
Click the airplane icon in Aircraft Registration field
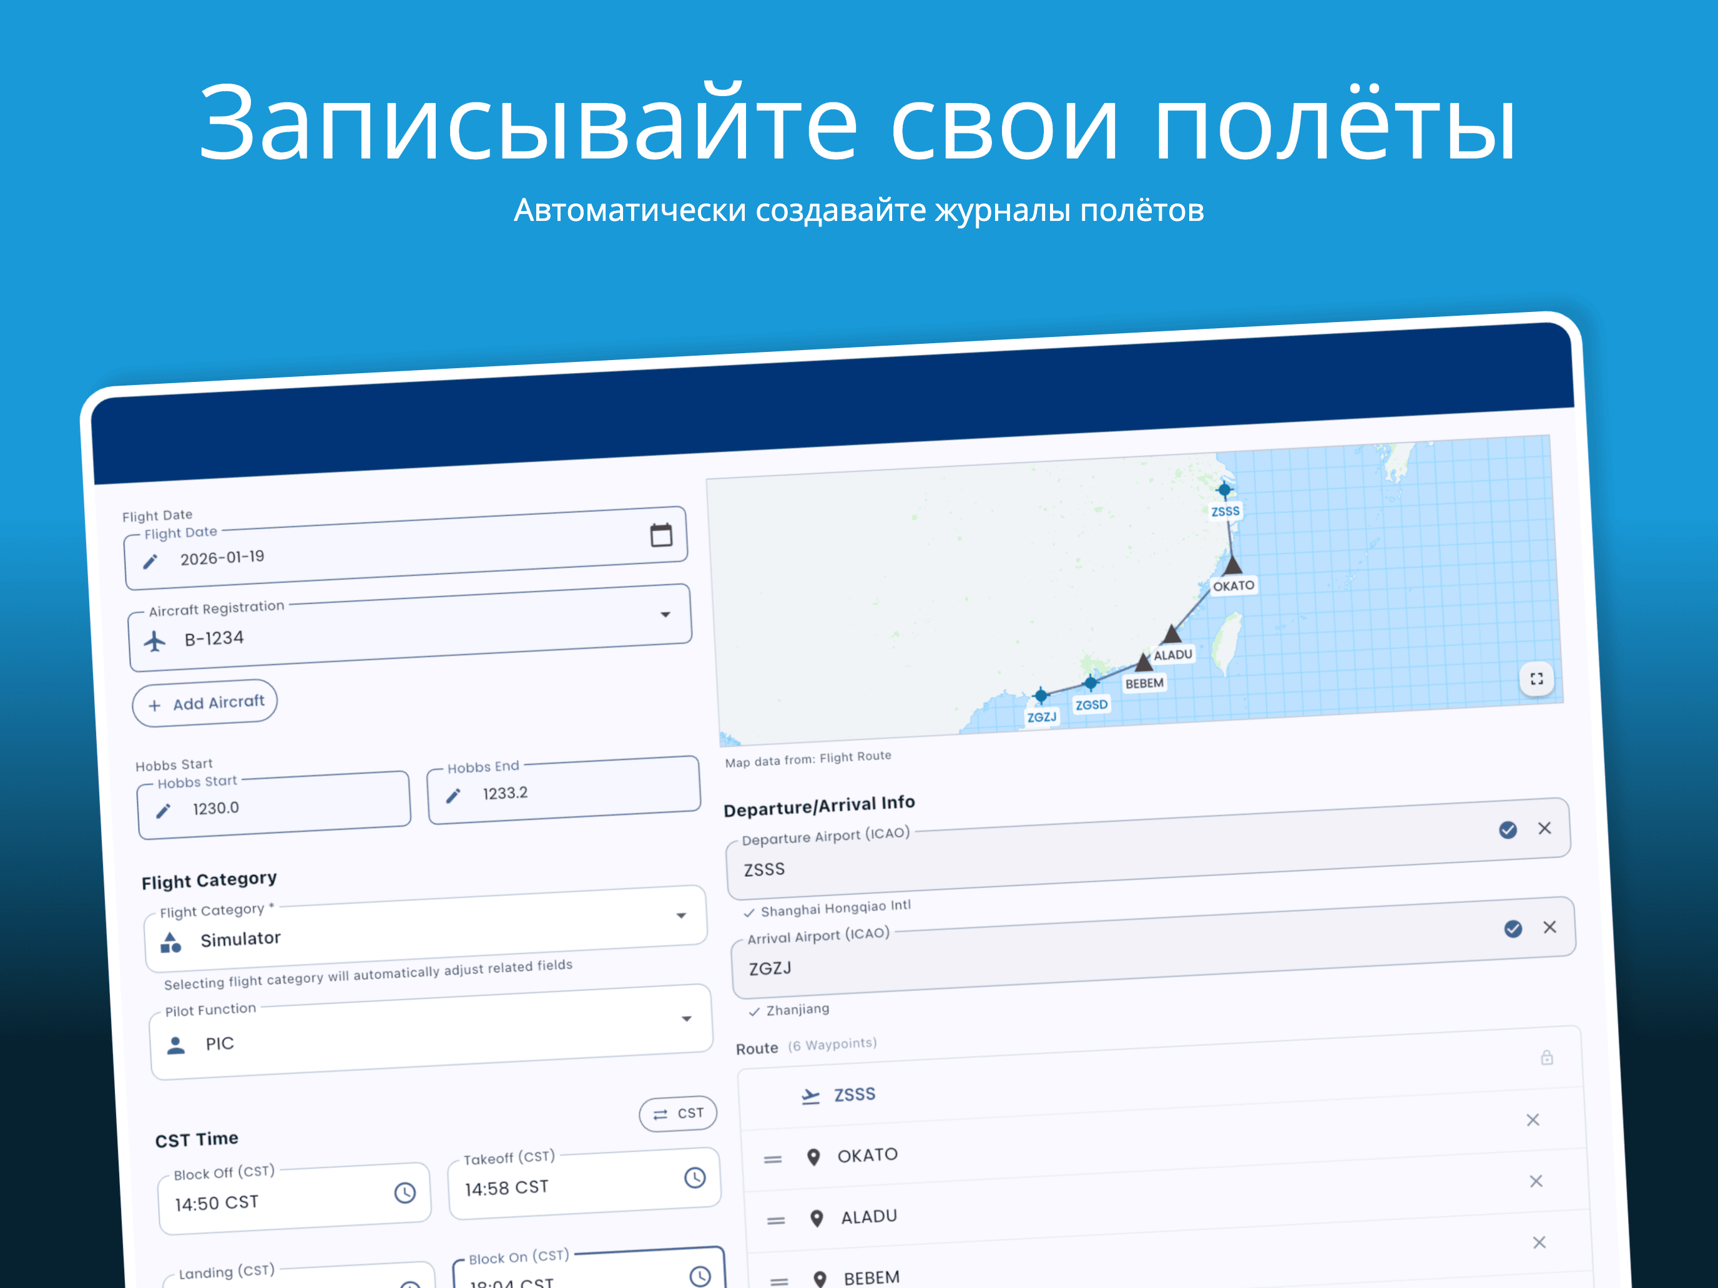156,640
